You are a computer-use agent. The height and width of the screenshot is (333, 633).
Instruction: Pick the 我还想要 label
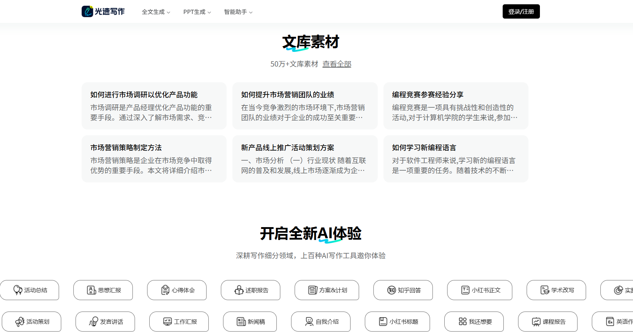point(480,322)
